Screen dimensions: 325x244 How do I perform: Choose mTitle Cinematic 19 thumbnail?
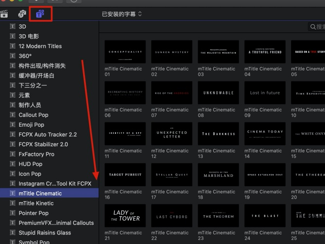click(265, 175)
